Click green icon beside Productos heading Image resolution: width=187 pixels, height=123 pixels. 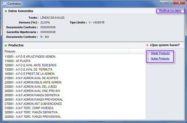[6, 45]
